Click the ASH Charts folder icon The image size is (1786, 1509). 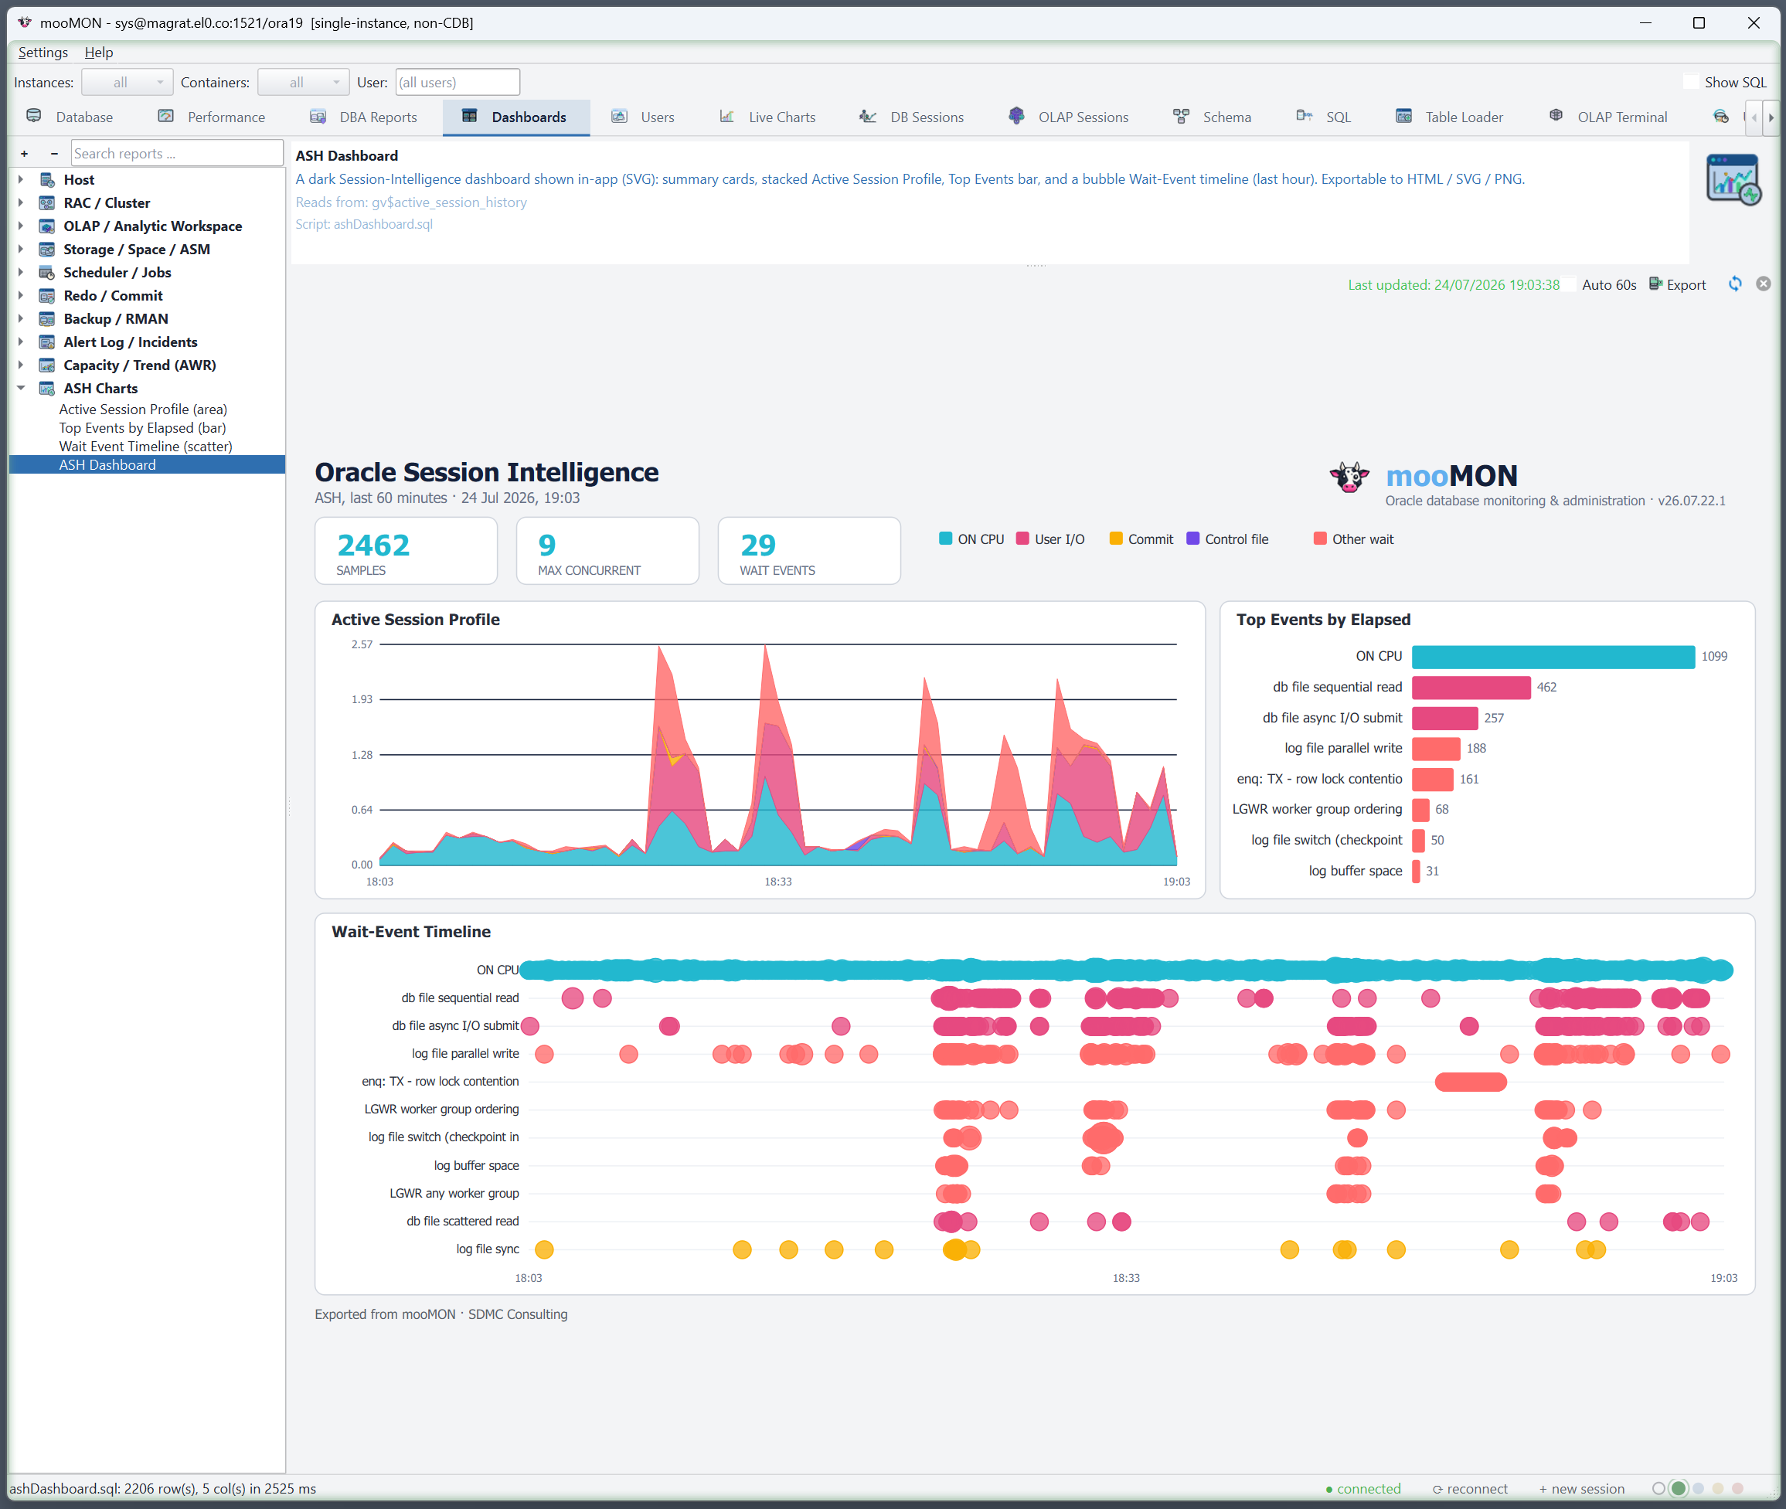tap(48, 389)
